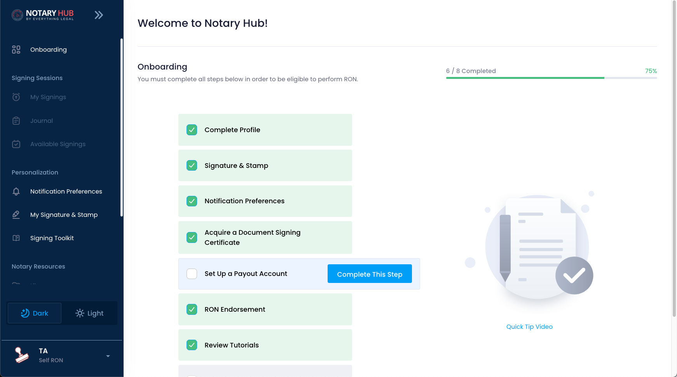The width and height of the screenshot is (677, 377).
Task: Click the Available Signings calendar icon
Action: (x=16, y=144)
